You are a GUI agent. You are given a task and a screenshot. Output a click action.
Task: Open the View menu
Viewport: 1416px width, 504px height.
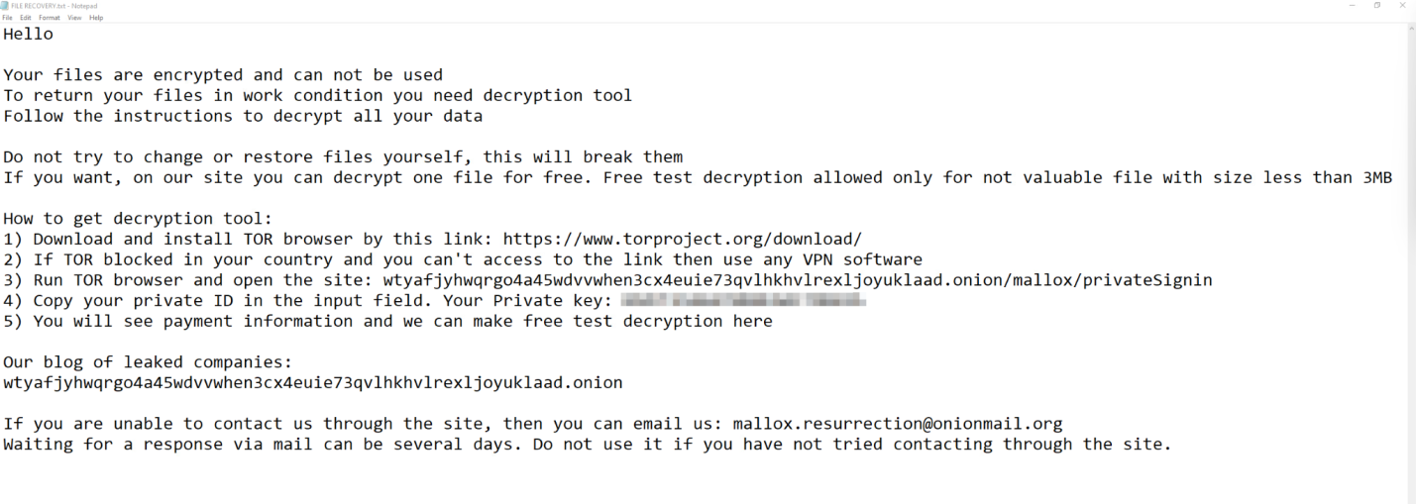(x=74, y=18)
